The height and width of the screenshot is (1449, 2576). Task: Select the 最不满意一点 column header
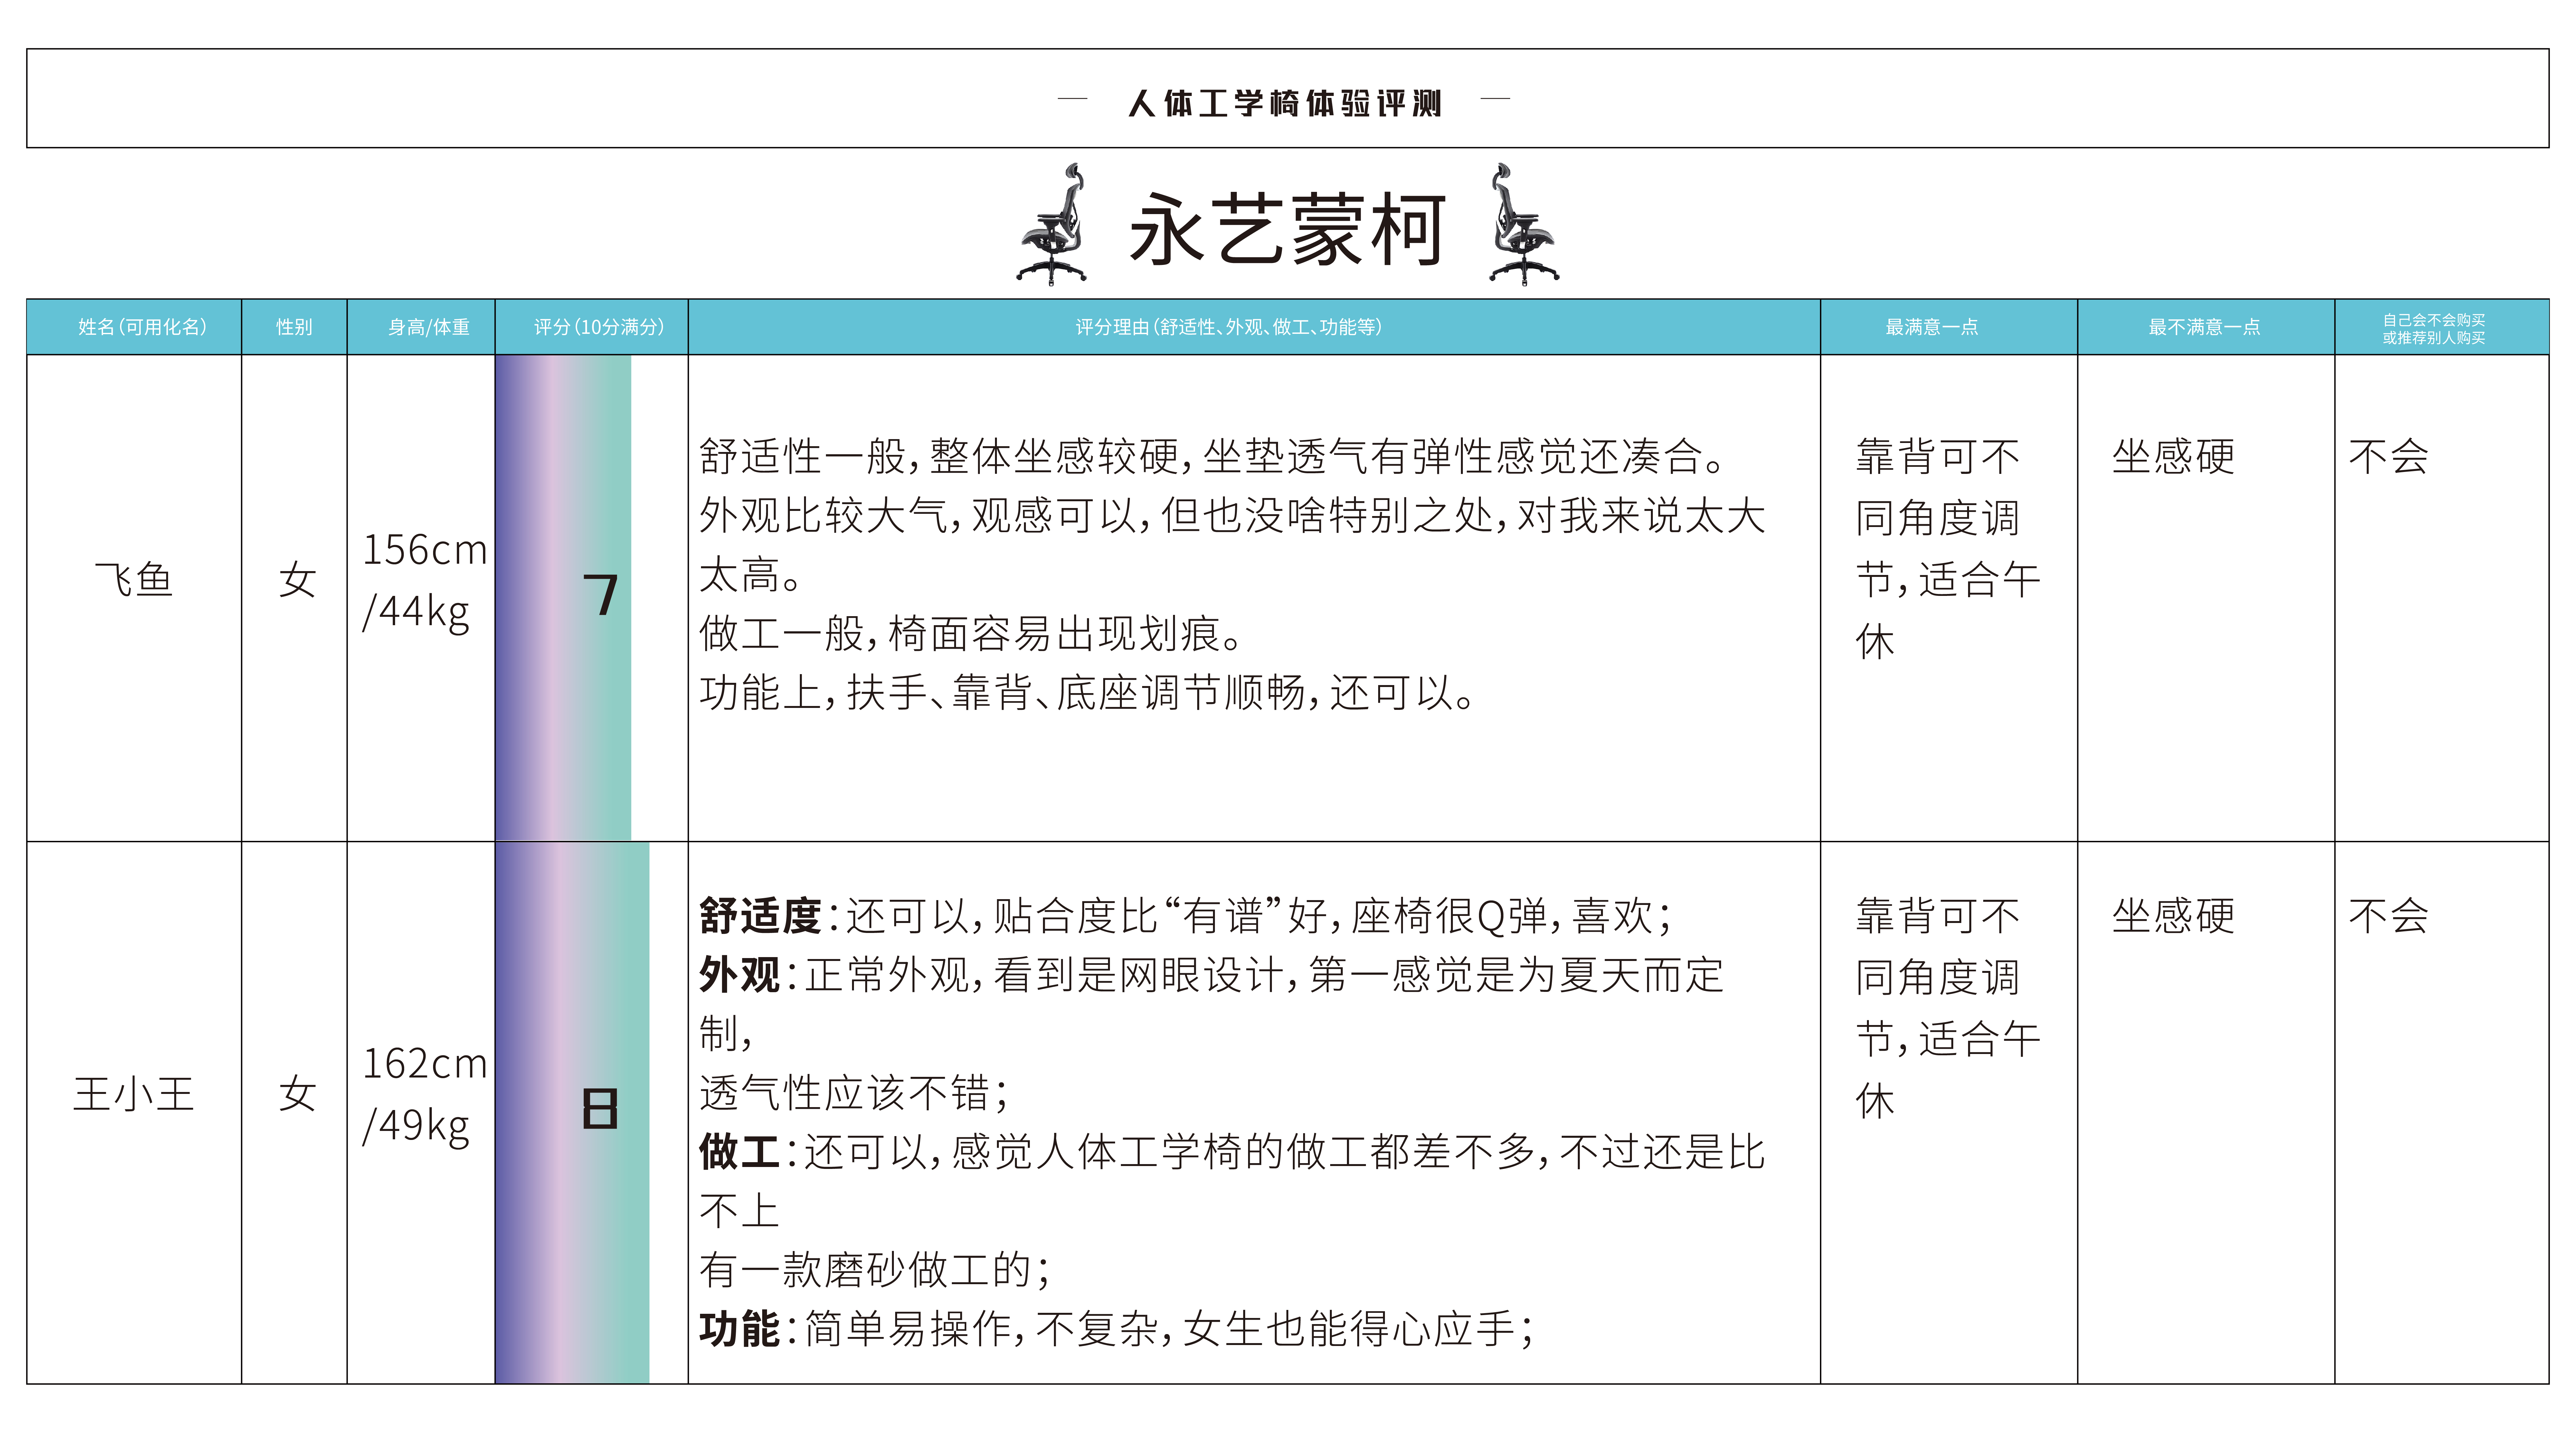(x=2206, y=327)
